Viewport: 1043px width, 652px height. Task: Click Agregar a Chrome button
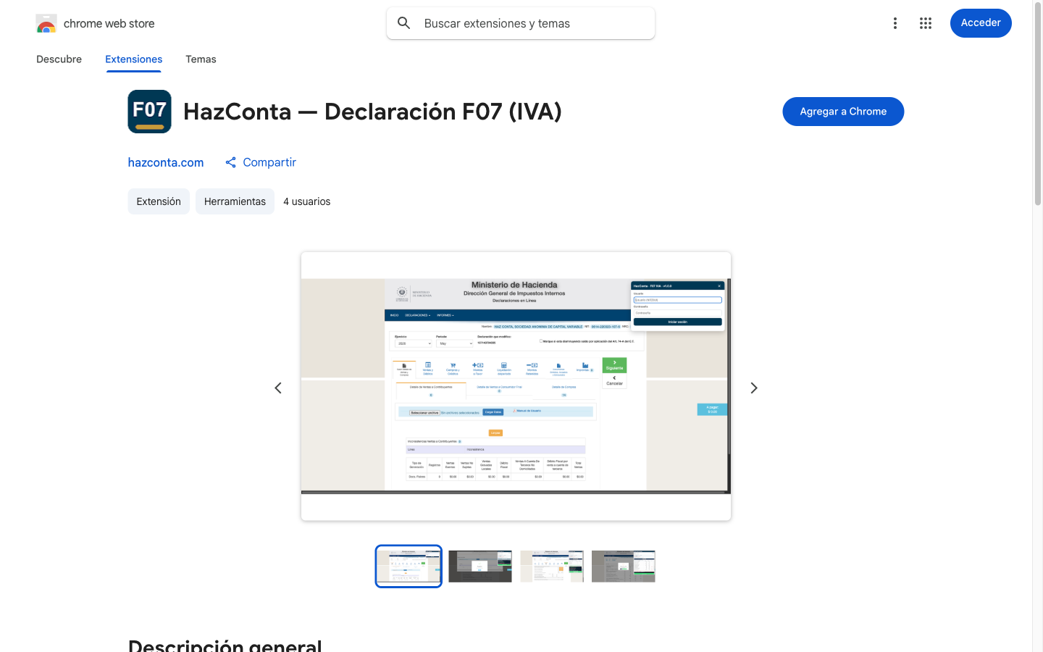pyautogui.click(x=843, y=112)
